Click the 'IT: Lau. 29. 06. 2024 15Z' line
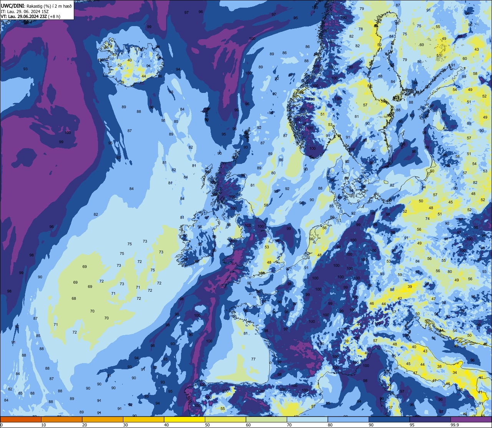492x428 pixels. point(25,12)
